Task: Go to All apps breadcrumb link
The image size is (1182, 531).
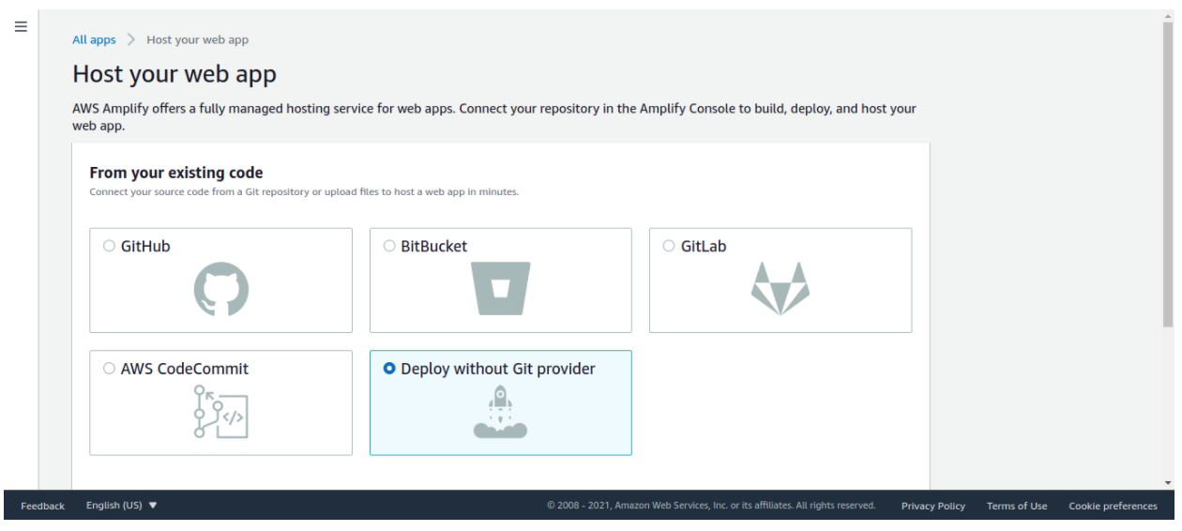Action: click(95, 40)
